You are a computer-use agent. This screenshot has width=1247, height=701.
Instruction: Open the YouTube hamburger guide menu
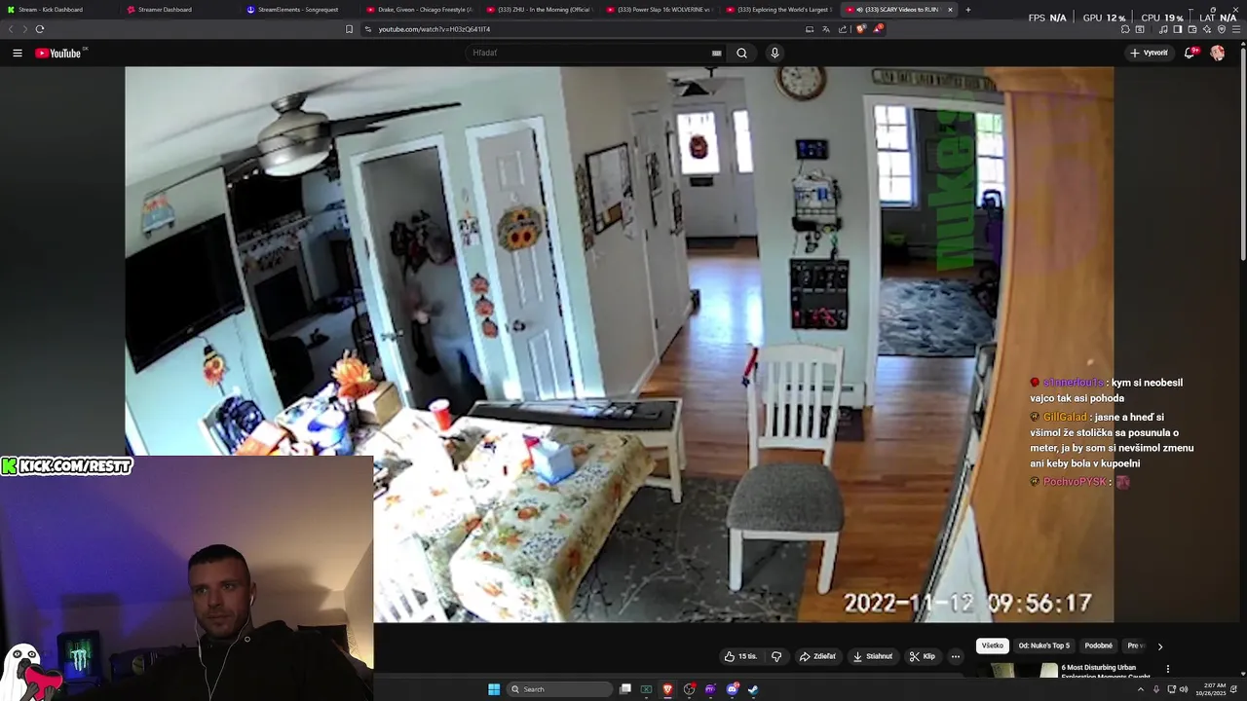[x=18, y=53]
